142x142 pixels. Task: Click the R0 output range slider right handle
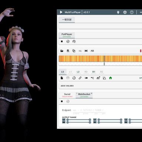(x=90, y=122)
